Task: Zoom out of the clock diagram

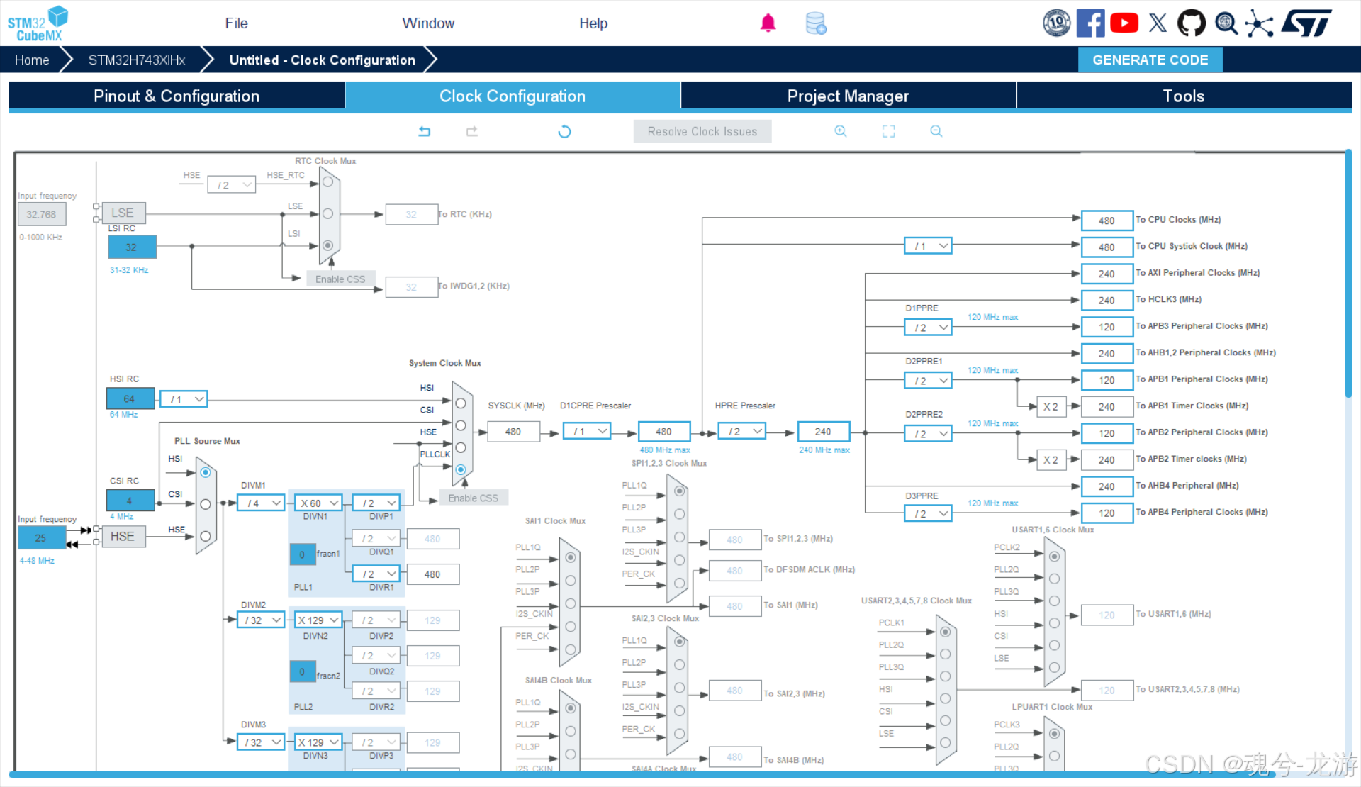Action: [936, 131]
